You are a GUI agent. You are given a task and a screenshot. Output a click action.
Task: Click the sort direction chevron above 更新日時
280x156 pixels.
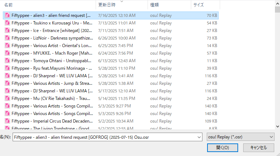point(122,1)
